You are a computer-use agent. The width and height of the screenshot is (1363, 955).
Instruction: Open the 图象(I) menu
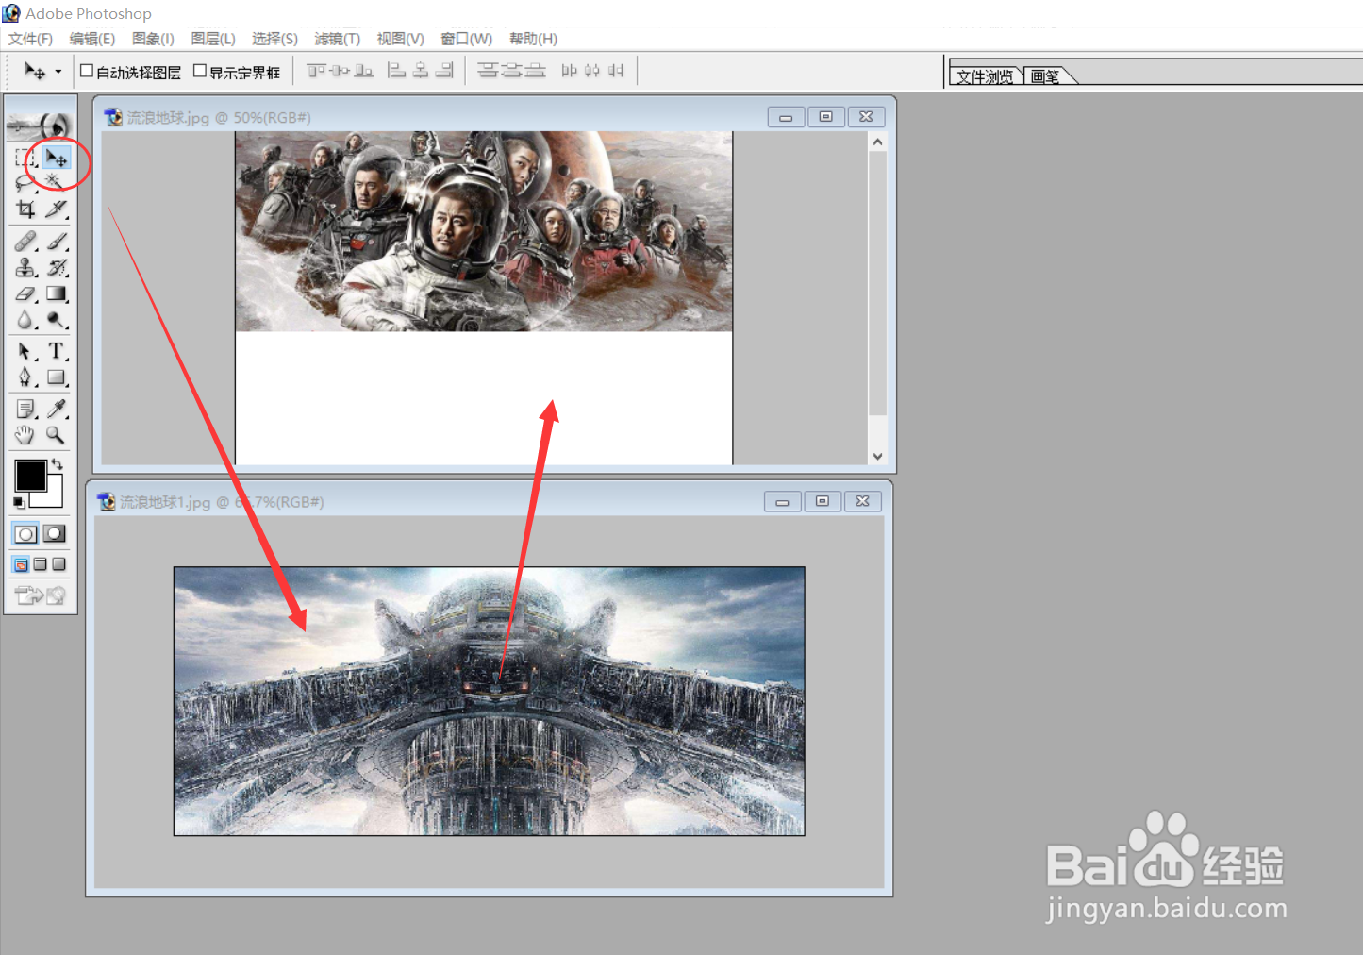coord(153,39)
